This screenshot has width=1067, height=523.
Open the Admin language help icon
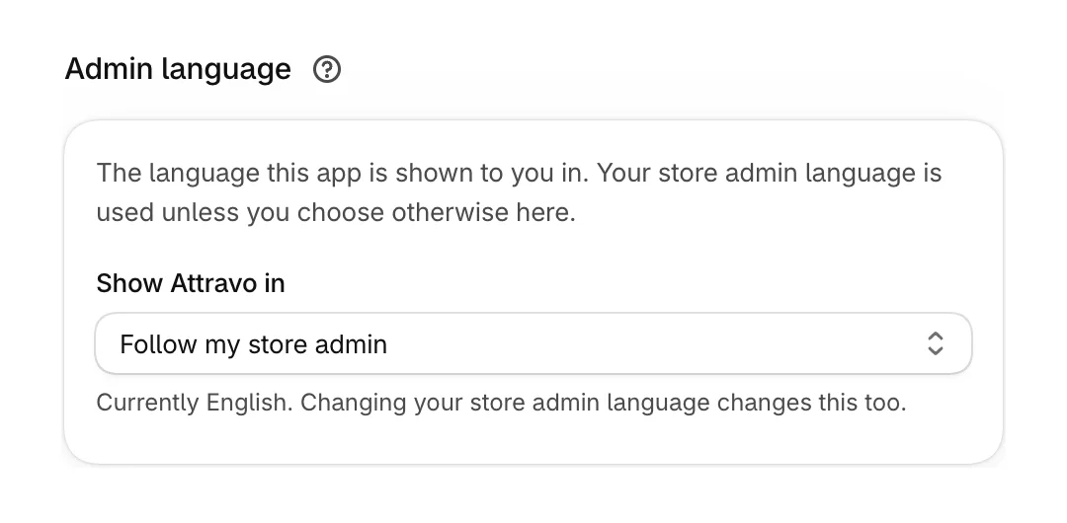(327, 69)
